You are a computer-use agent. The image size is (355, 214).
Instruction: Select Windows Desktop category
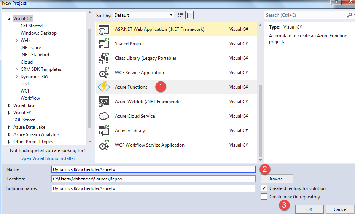point(38,33)
